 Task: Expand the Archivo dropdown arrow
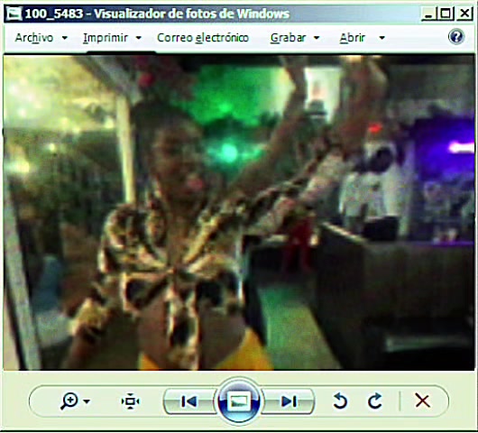pyautogui.click(x=65, y=38)
